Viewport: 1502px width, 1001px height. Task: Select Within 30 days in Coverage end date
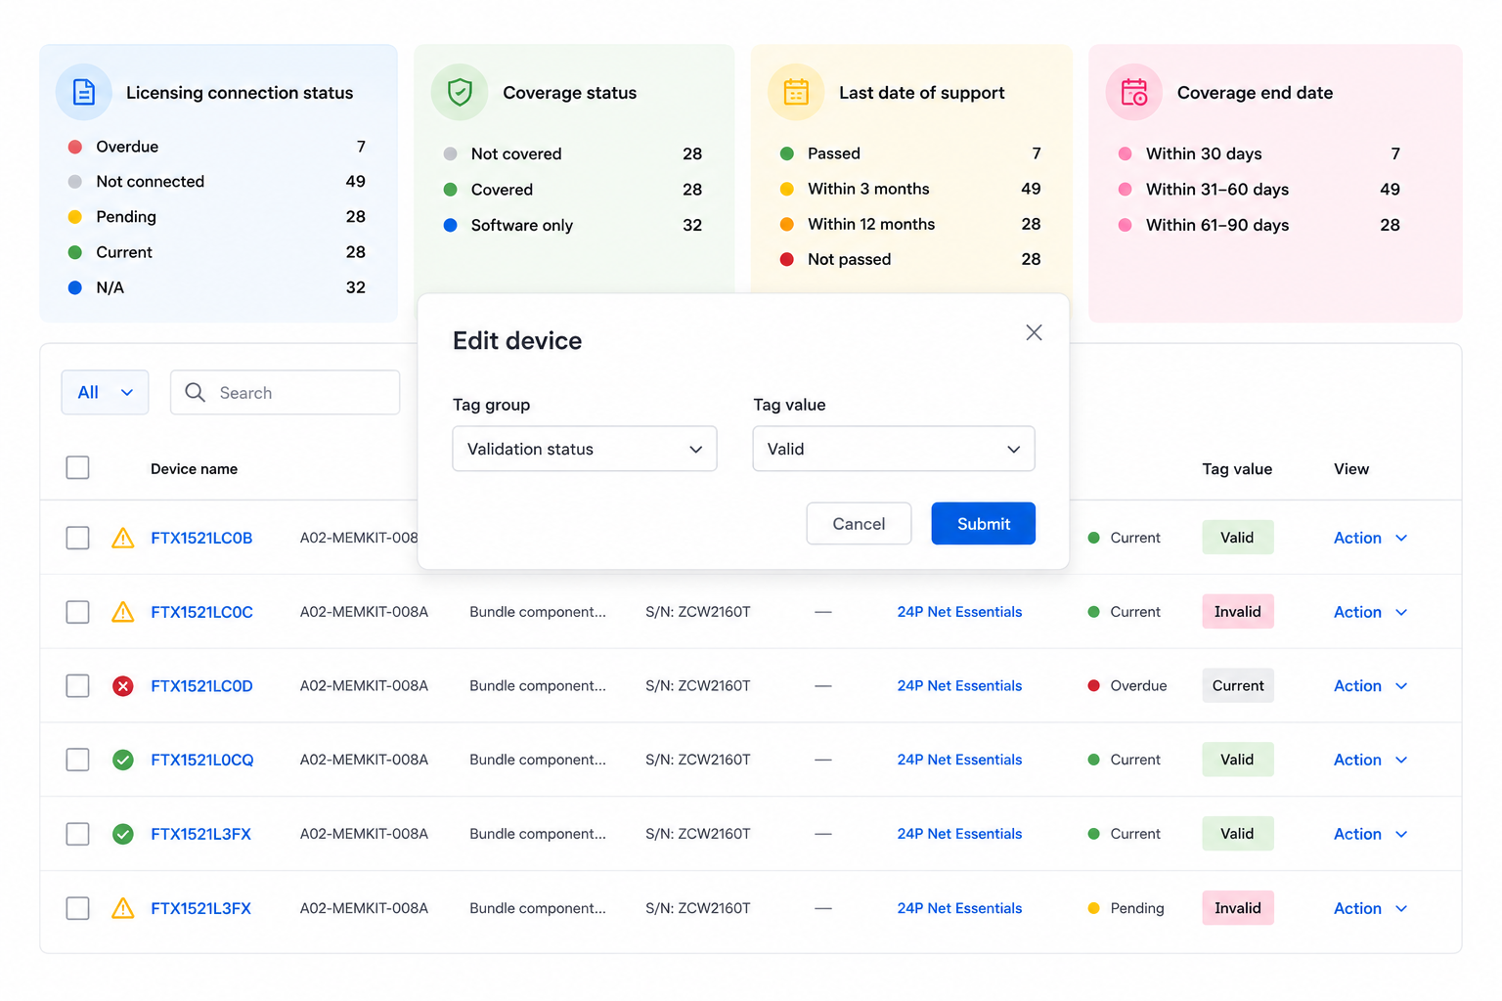click(x=1259, y=153)
